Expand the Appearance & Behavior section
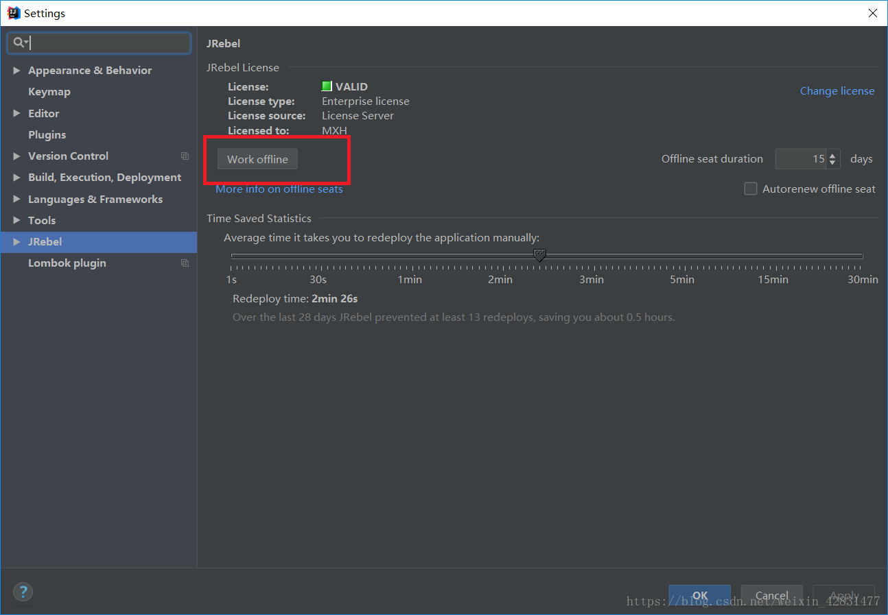This screenshot has width=888, height=615. 17,70
